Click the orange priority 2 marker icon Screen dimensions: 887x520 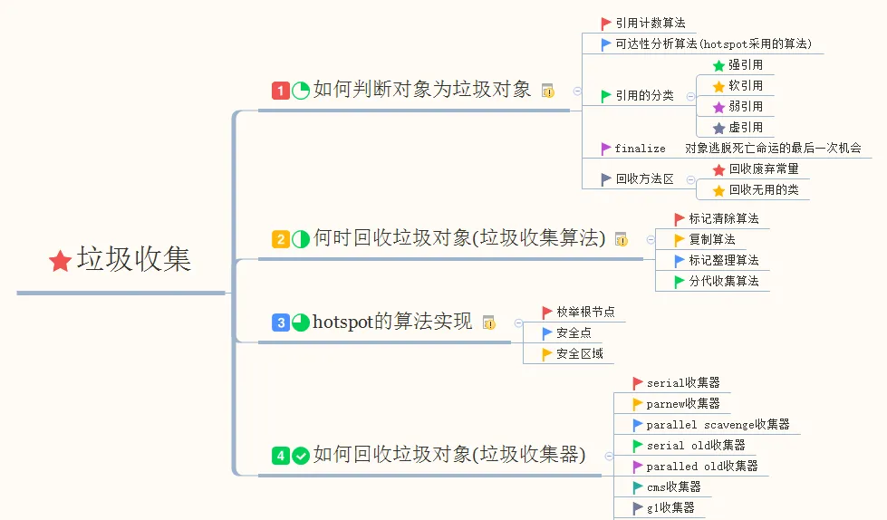281,239
